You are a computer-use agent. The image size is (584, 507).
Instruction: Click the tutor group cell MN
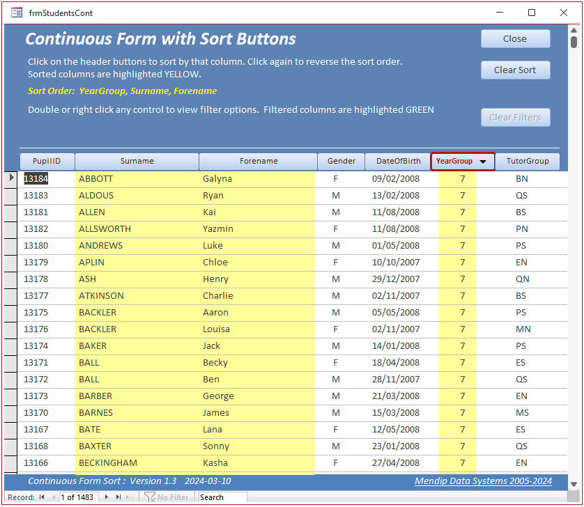click(x=523, y=329)
